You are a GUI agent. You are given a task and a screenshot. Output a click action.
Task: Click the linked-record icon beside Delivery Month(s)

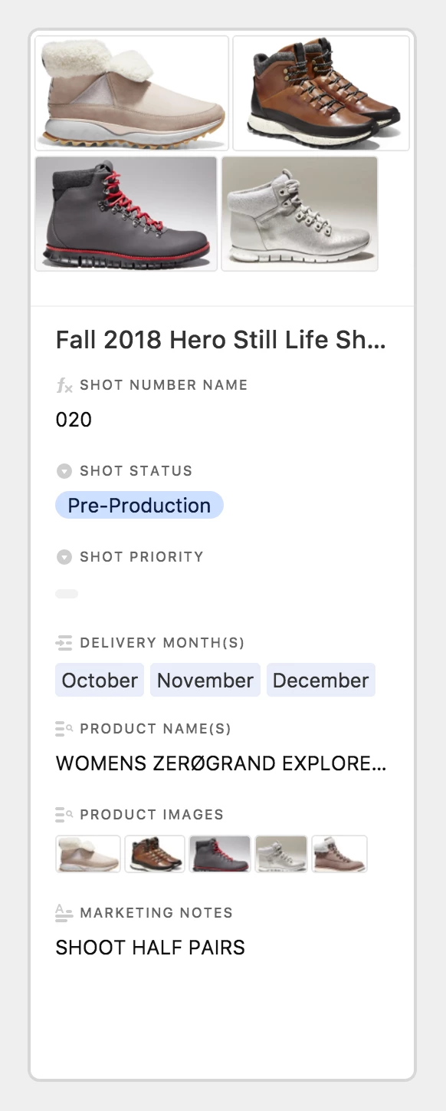(x=64, y=643)
